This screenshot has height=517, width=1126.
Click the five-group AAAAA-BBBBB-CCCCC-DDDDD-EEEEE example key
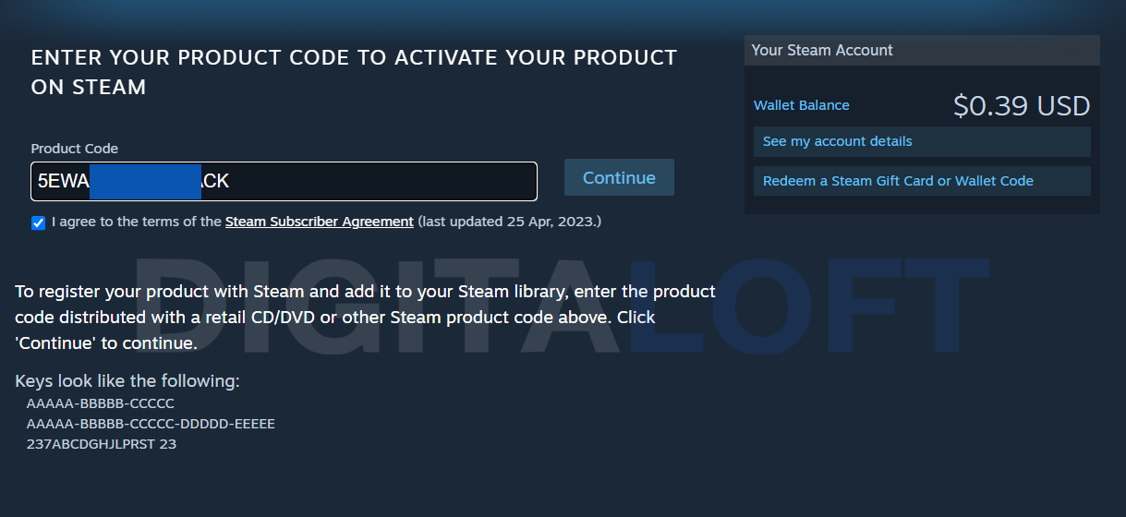click(x=151, y=424)
